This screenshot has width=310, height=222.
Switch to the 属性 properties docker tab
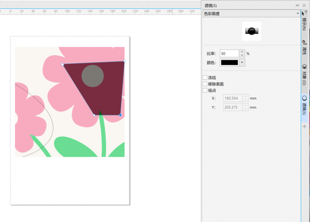305,47
